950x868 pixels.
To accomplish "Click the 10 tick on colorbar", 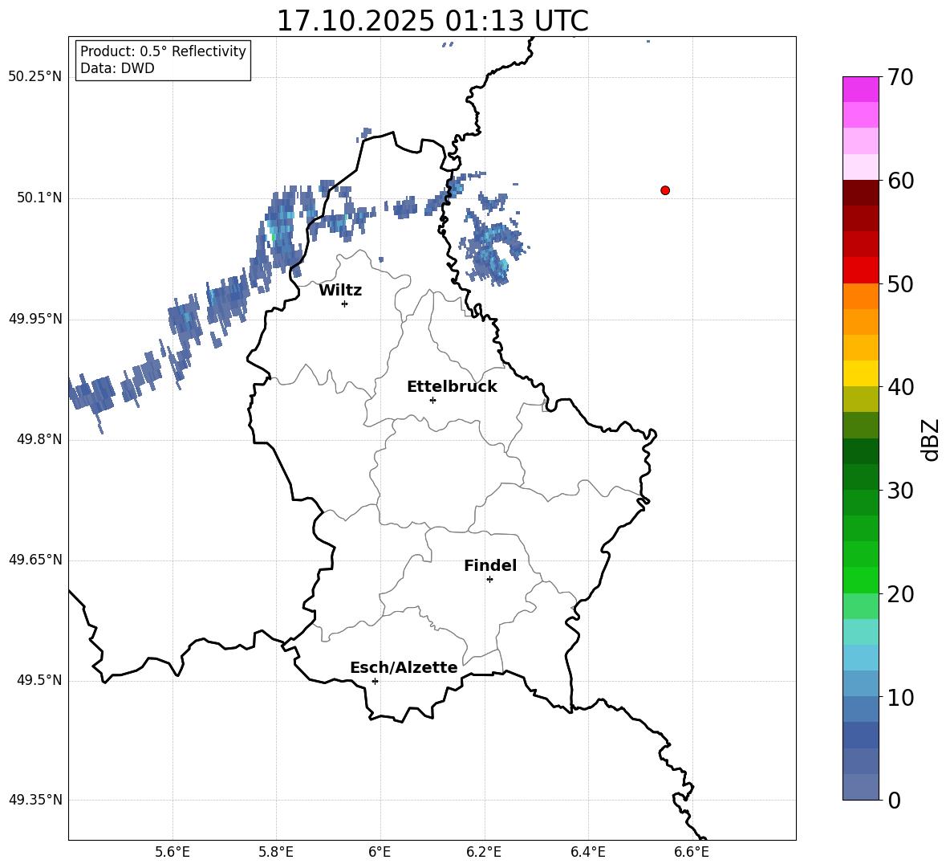I will point(900,697).
